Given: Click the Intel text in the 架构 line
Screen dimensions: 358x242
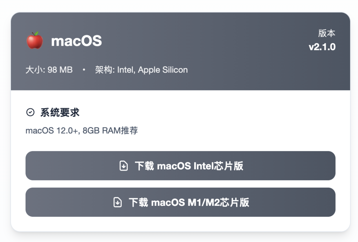Looking at the screenshot, I should click(x=126, y=70).
